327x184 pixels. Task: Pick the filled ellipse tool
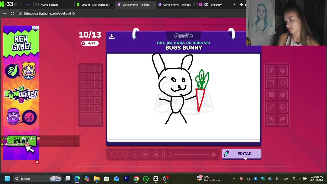tap(283, 95)
